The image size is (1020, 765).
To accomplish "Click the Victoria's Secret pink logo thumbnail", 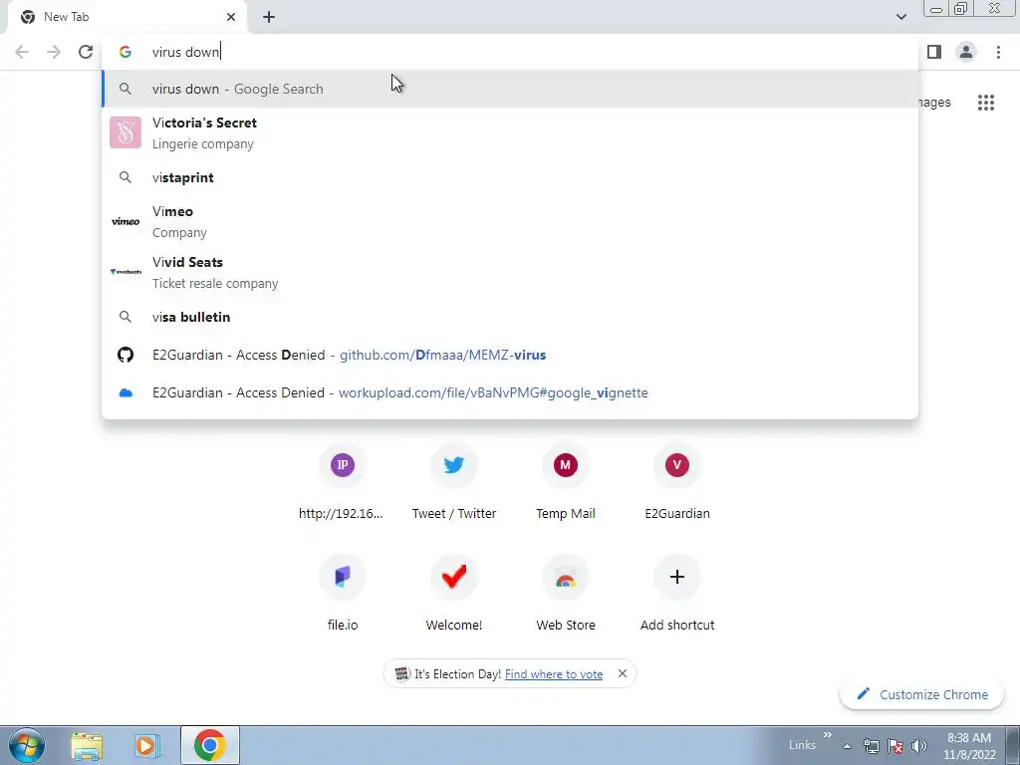I will pos(126,132).
